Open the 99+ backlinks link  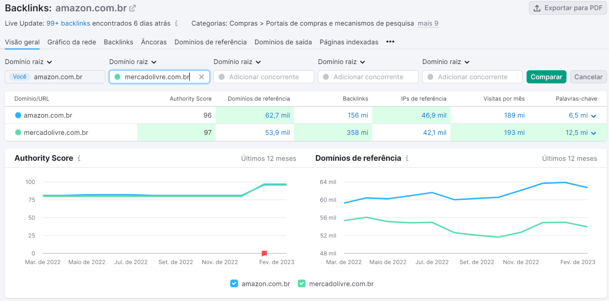68,24
